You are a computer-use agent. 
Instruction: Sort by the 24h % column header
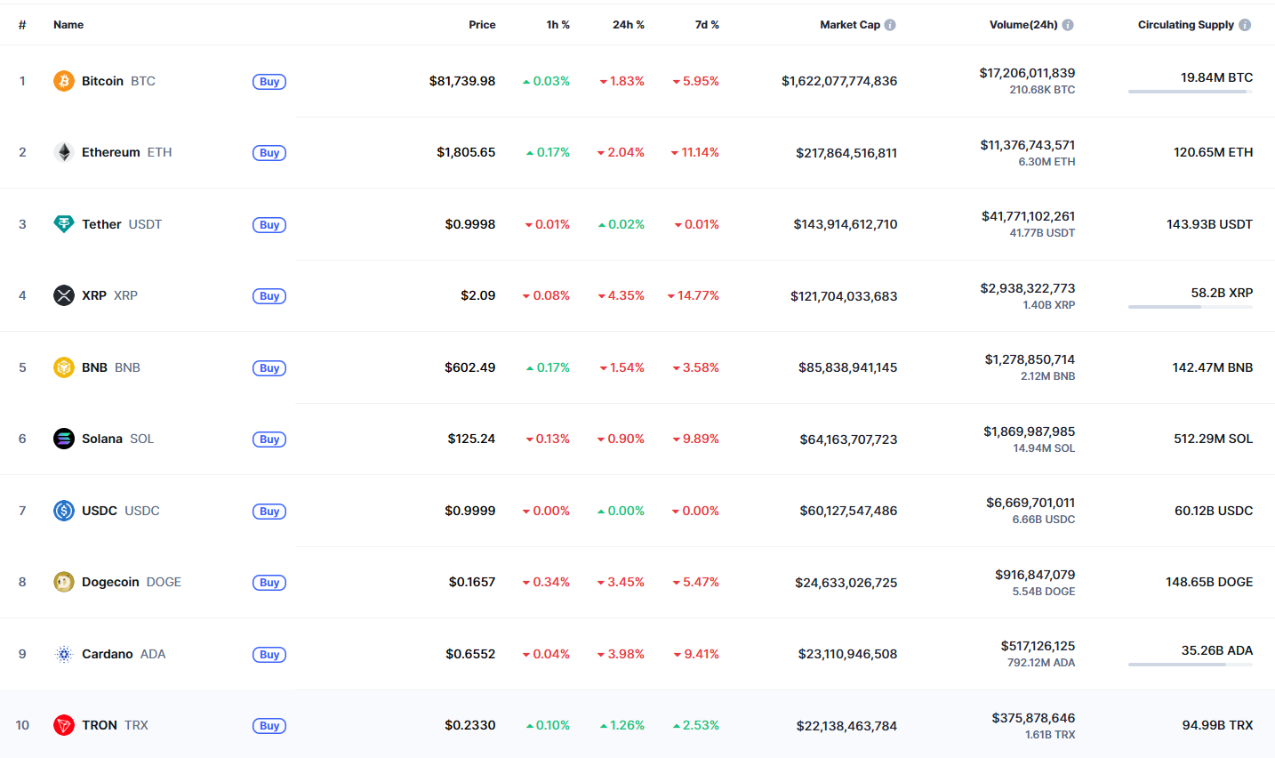[629, 25]
